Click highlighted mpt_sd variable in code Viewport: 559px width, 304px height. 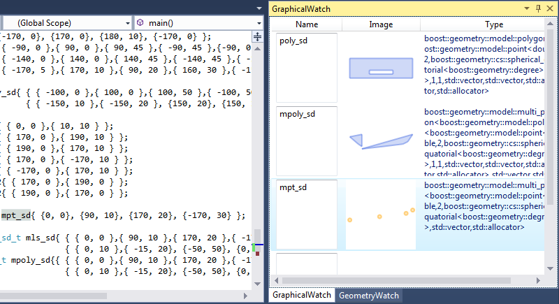15,216
